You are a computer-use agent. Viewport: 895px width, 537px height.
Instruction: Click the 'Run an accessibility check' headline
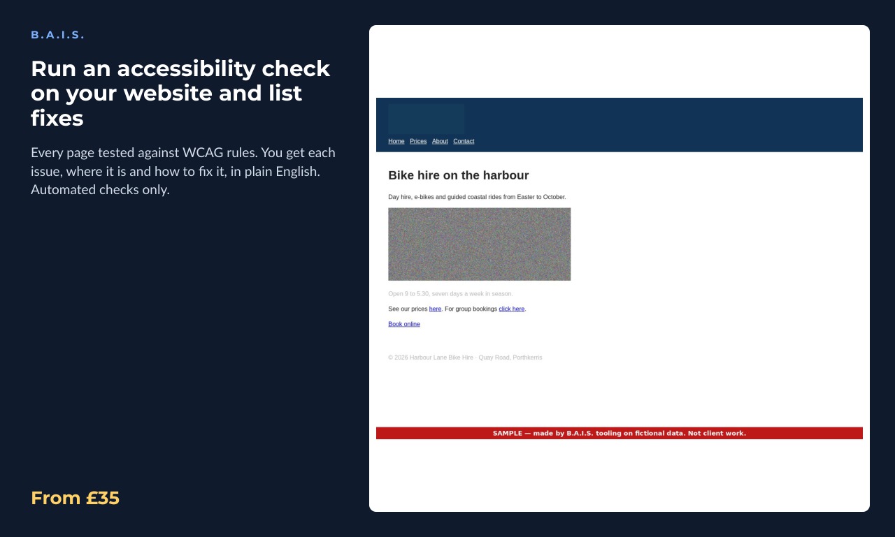180,94
